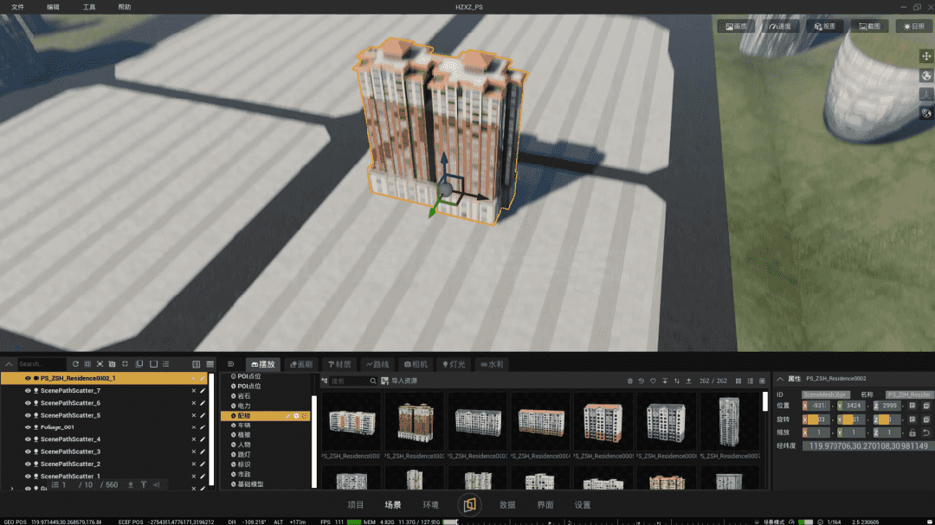935x525 pixels.
Task: Toggle visibility of ScenePathScatter_2
Action: (28, 464)
